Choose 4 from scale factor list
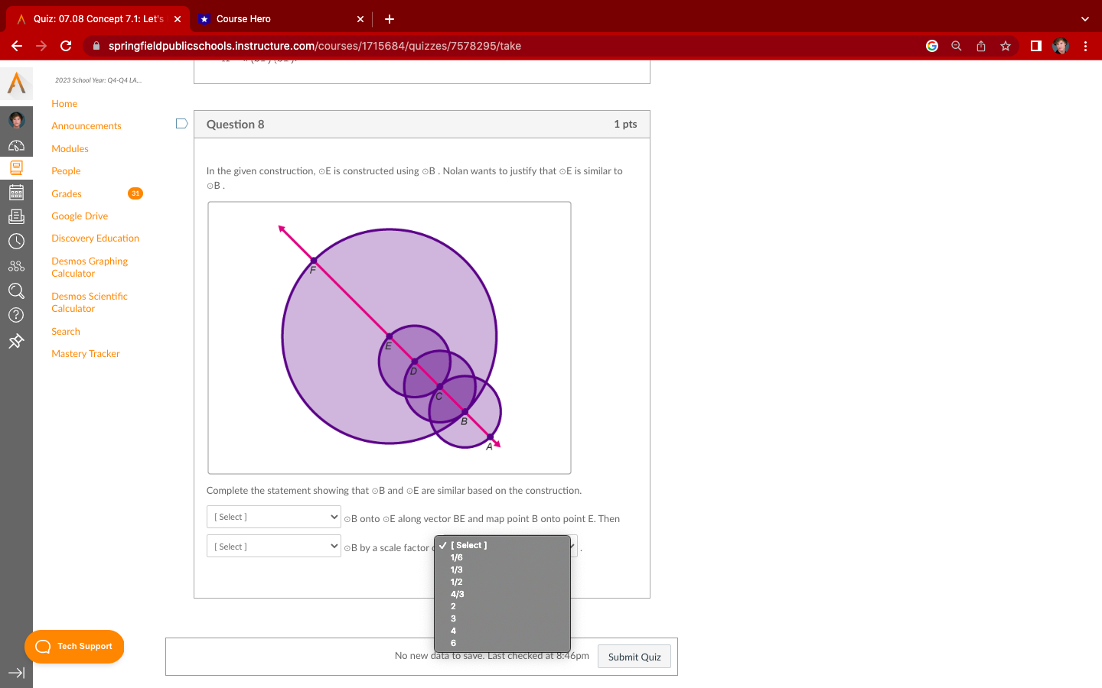The width and height of the screenshot is (1102, 688). (x=502, y=631)
